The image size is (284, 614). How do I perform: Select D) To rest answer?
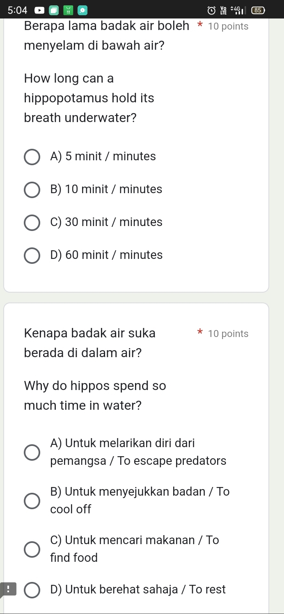(x=32, y=590)
